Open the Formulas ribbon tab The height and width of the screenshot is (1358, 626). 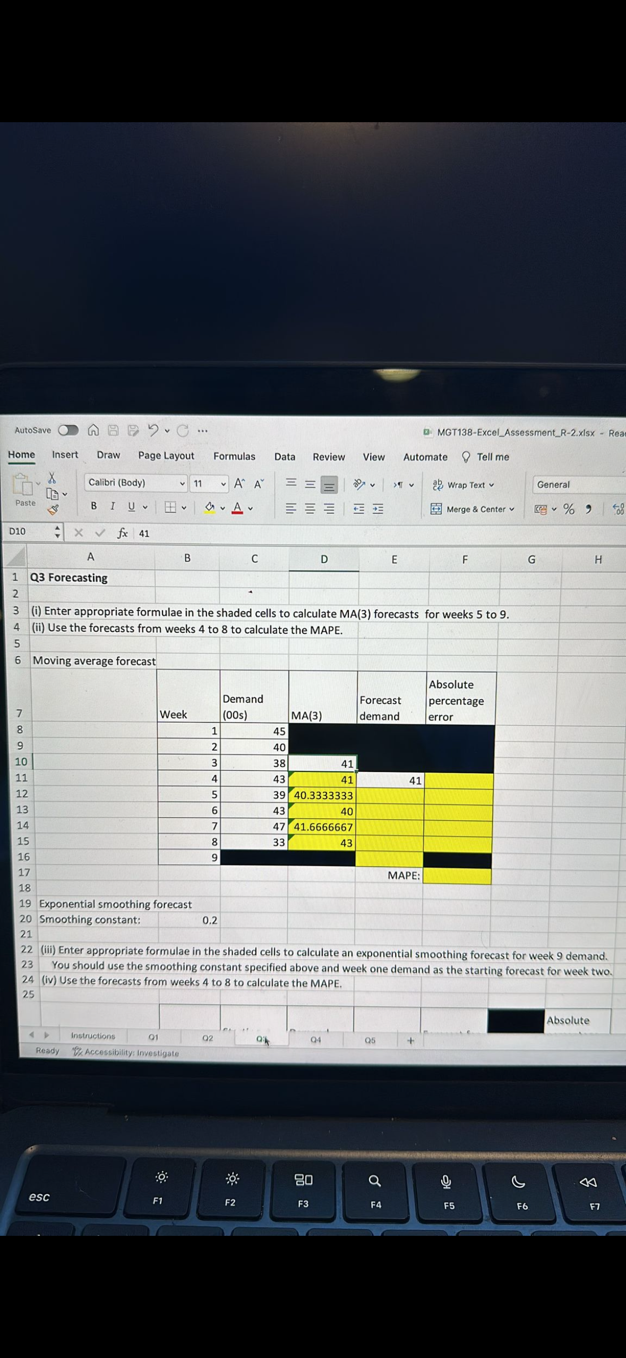(234, 456)
